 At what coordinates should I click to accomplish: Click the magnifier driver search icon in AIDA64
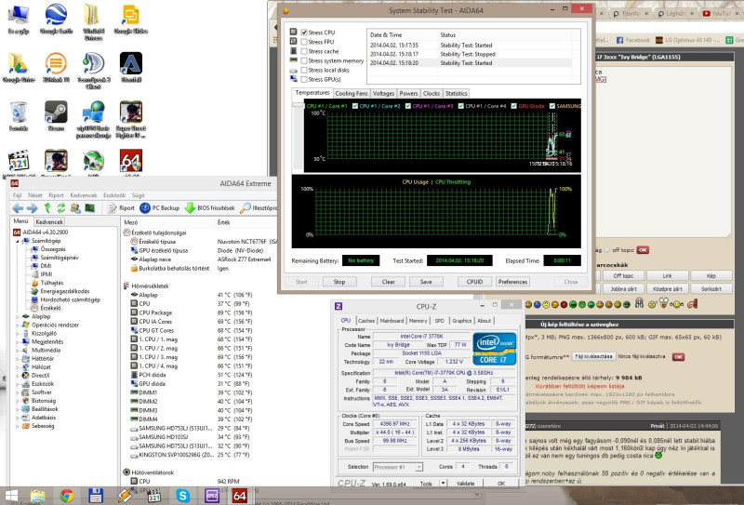pos(245,208)
